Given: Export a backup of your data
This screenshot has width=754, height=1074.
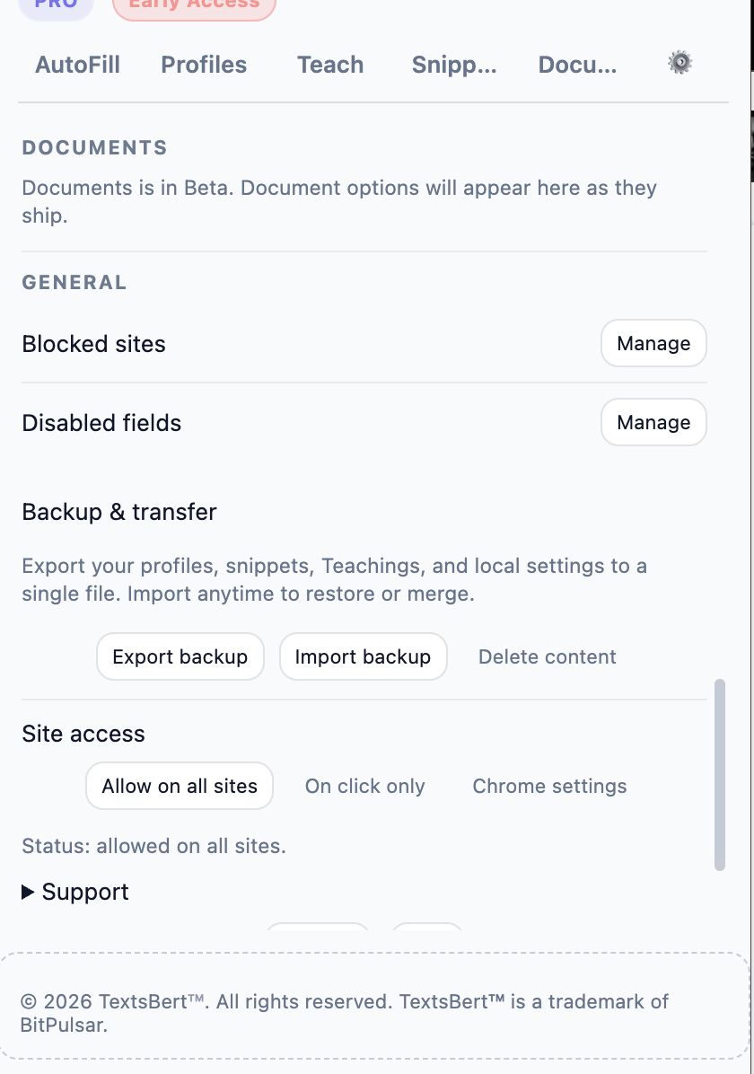Looking at the screenshot, I should point(180,656).
